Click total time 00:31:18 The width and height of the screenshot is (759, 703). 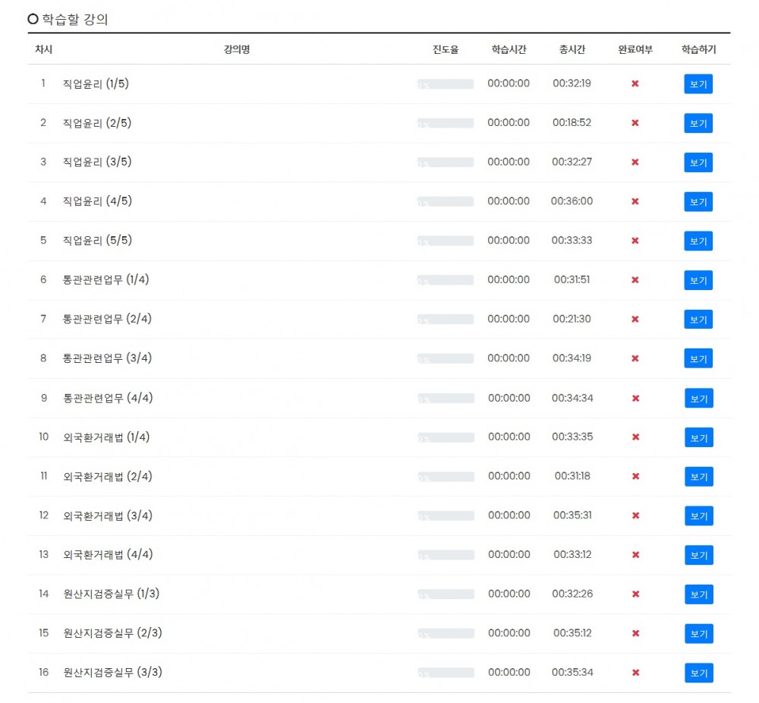pos(572,476)
